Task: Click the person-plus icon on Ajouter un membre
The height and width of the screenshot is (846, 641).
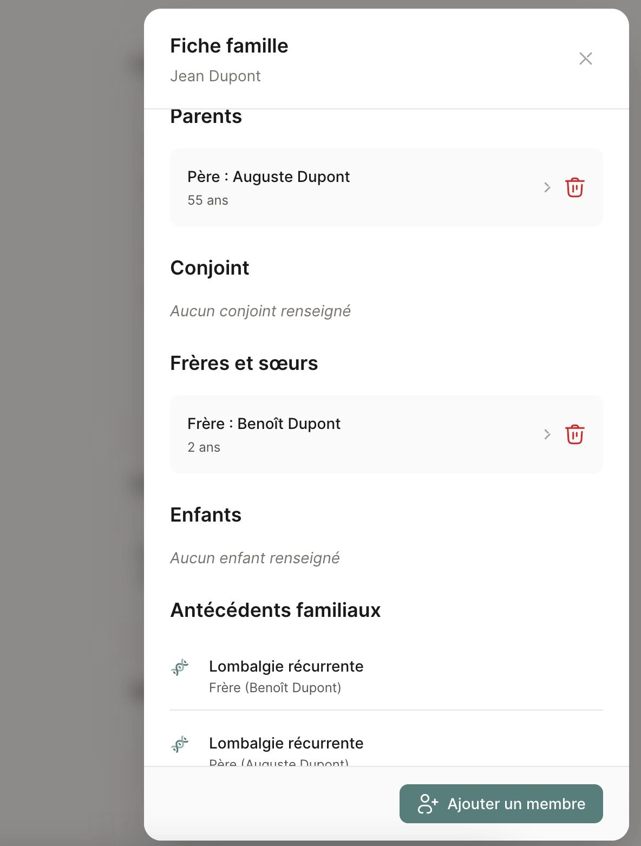Action: [429, 804]
